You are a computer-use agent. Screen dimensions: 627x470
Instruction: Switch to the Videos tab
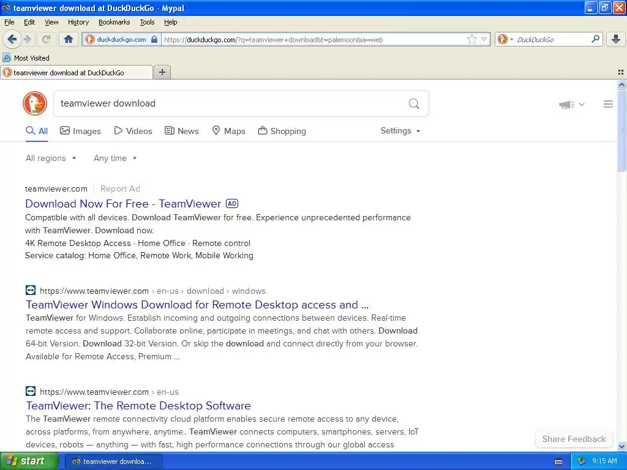pos(133,131)
